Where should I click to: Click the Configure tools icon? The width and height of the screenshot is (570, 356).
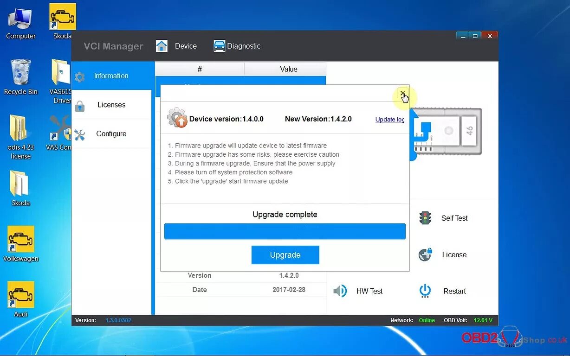pyautogui.click(x=80, y=134)
